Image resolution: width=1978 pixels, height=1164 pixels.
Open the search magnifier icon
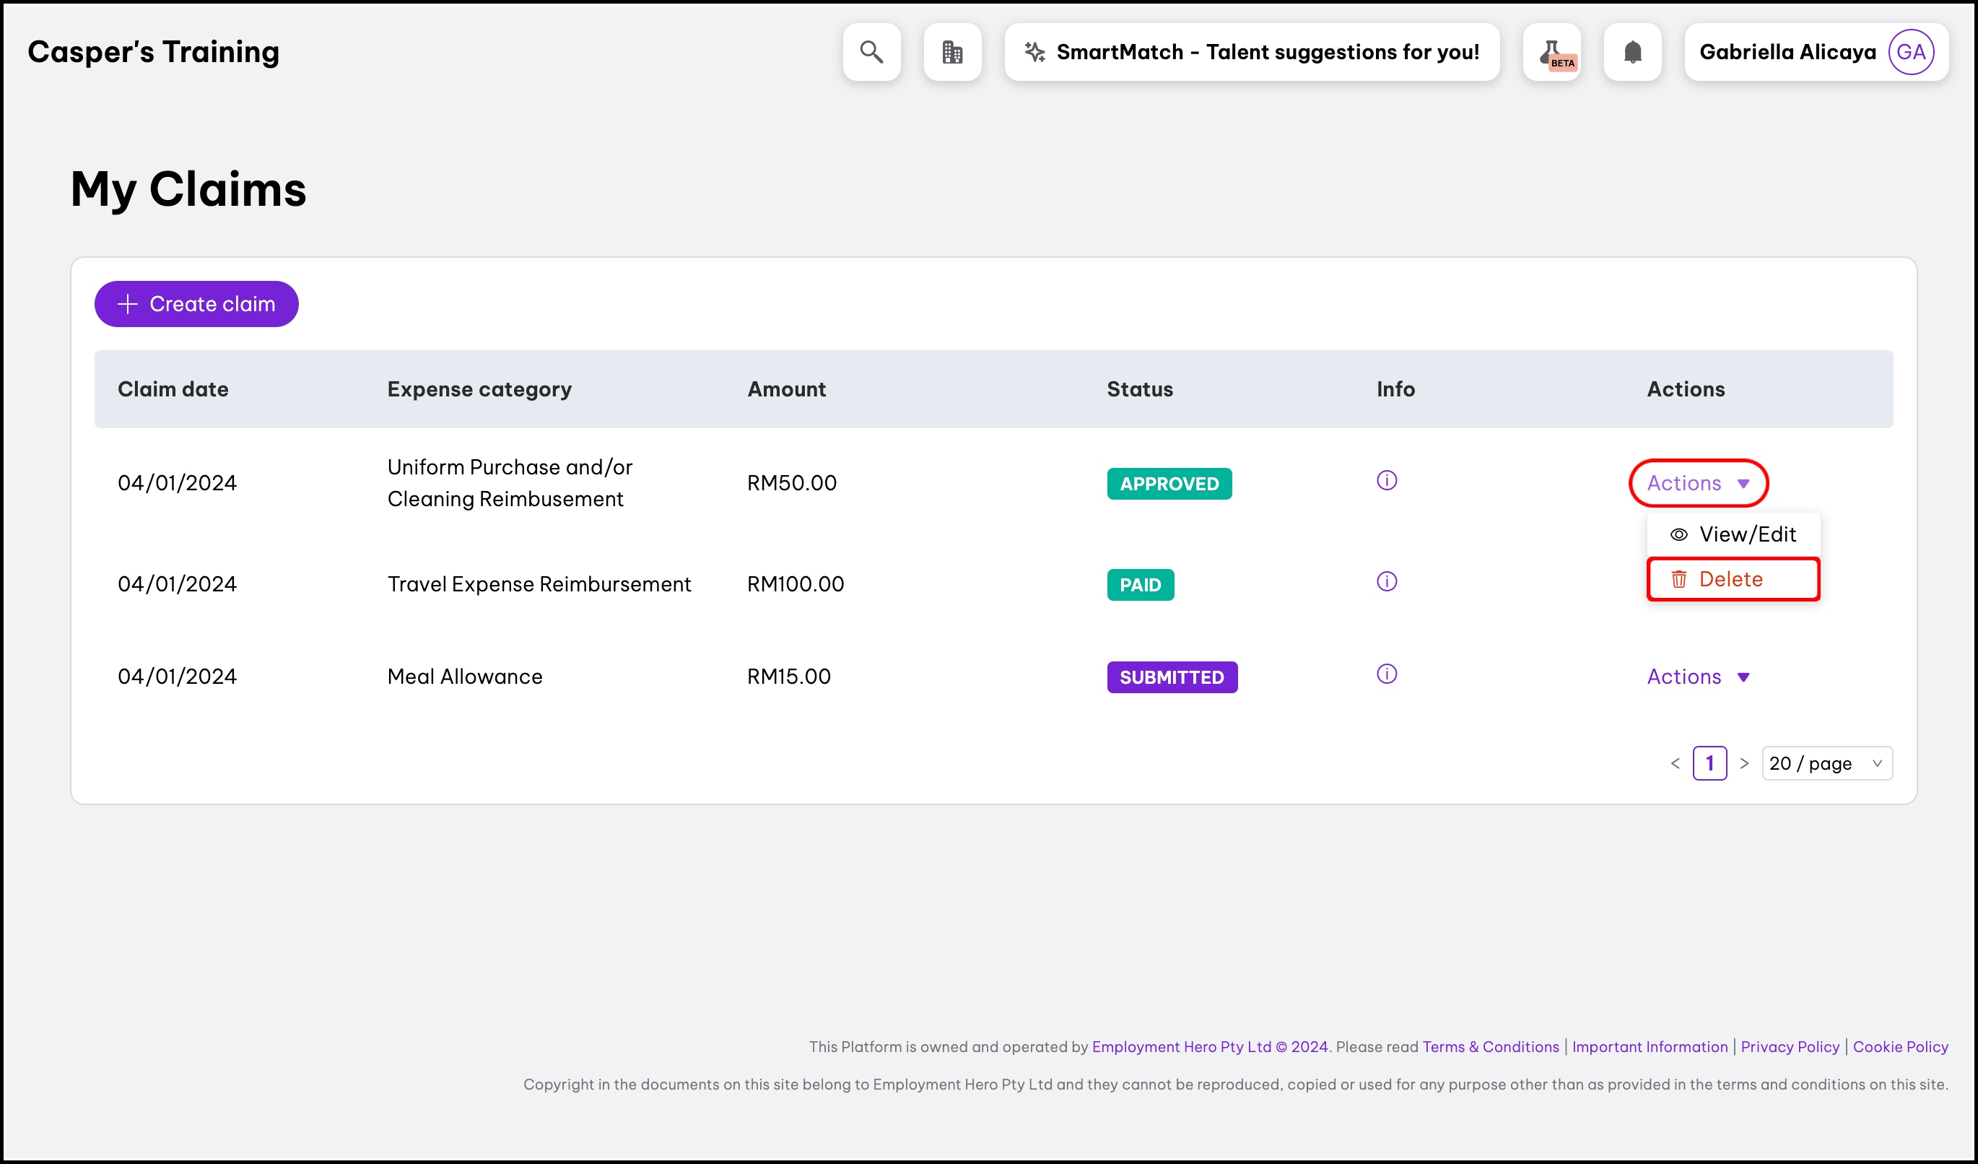tap(871, 52)
